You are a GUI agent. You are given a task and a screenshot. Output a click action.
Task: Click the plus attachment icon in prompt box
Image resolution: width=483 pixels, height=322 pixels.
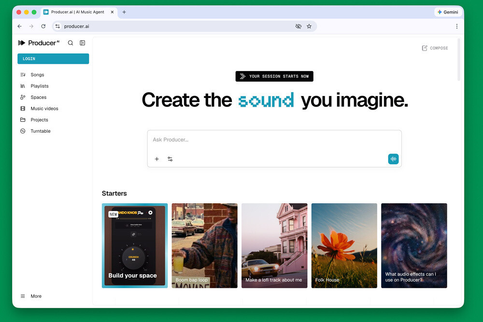(x=156, y=159)
